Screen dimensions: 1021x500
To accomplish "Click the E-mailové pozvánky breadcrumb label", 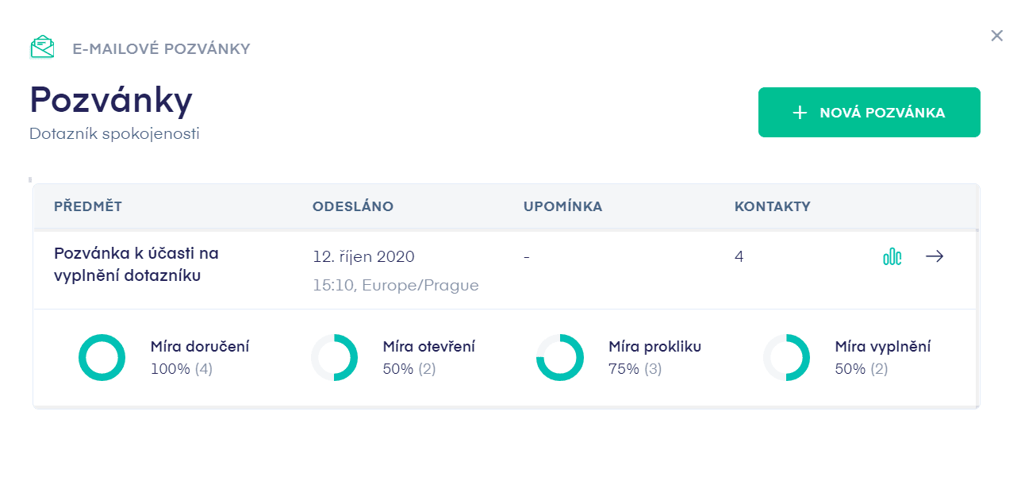I will 161,49.
